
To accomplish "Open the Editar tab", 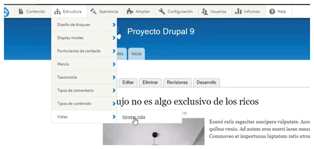I will pos(128,83).
